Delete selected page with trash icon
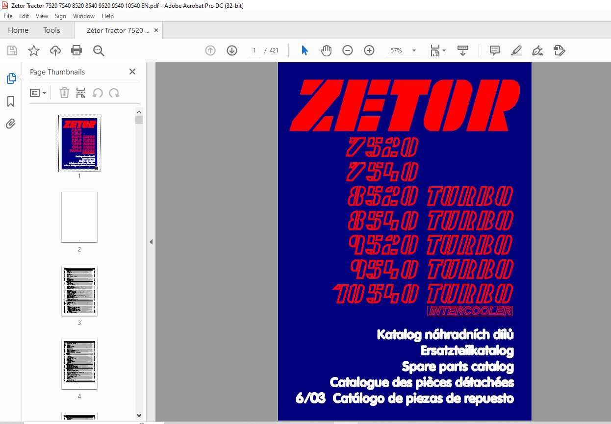This screenshot has height=424, width=611. click(x=64, y=93)
